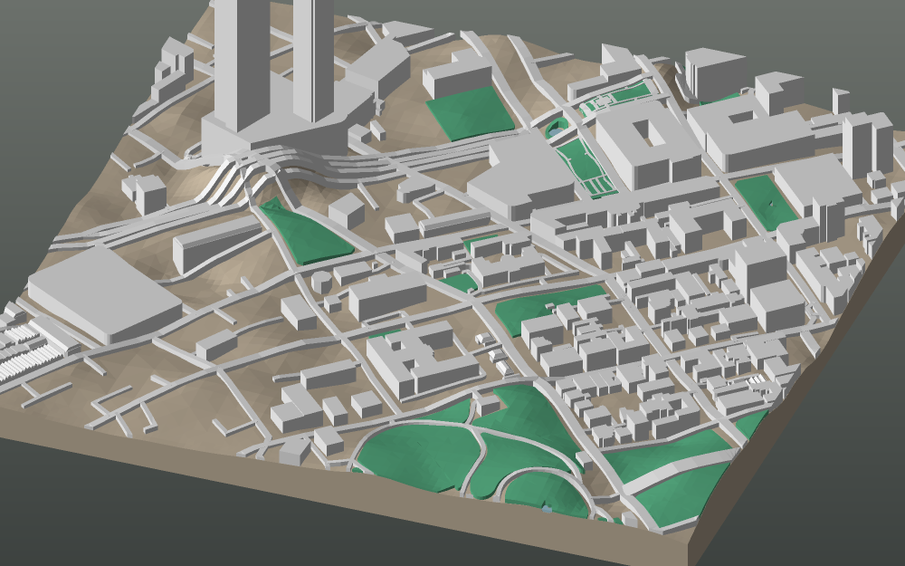Image resolution: width=905 pixels, height=566 pixels.
Task: Select the rectangular green field near the top
Action: tap(469, 112)
